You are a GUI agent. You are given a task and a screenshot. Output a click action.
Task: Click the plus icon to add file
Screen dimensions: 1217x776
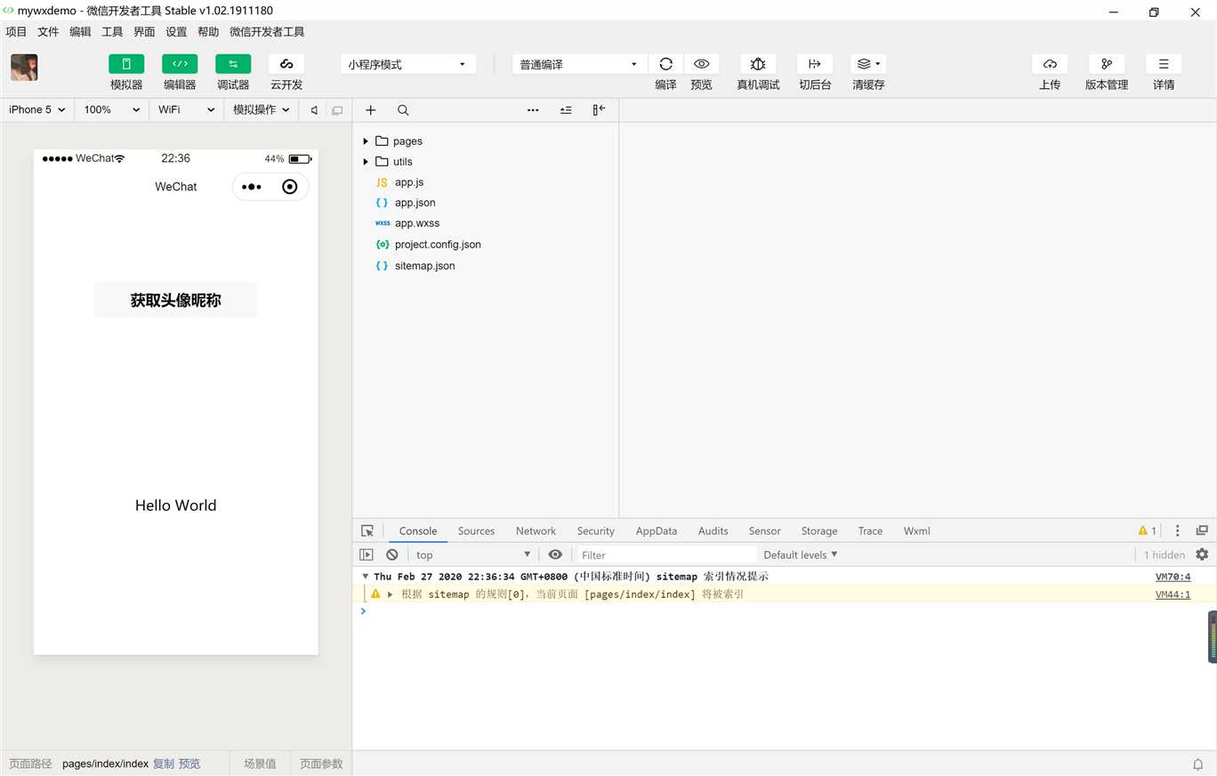tap(371, 110)
